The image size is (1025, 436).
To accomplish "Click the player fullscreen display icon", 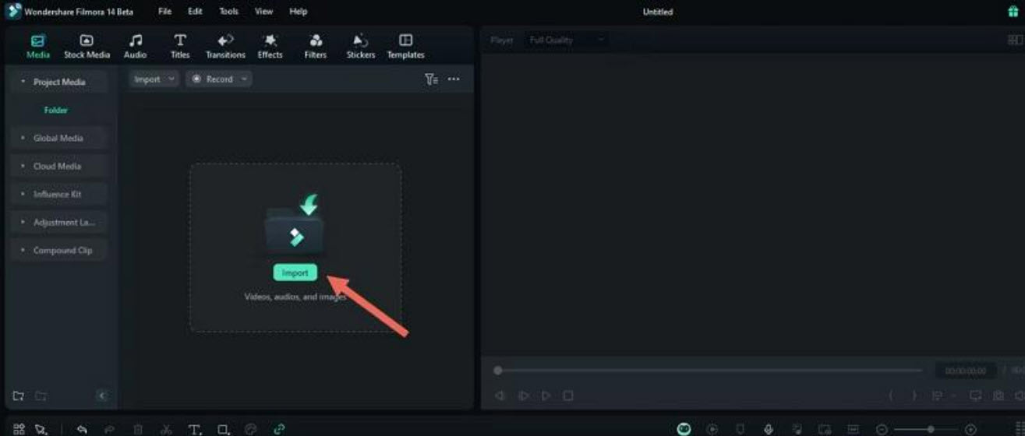I will coord(975,396).
